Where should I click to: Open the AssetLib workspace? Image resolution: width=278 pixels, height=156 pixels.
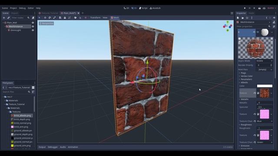click(x=155, y=8)
